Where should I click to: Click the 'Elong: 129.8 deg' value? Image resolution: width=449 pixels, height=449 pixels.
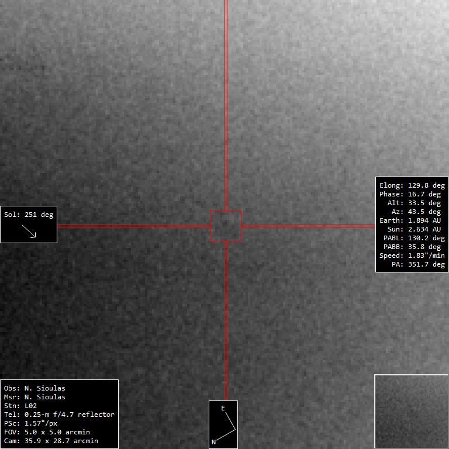click(x=412, y=185)
